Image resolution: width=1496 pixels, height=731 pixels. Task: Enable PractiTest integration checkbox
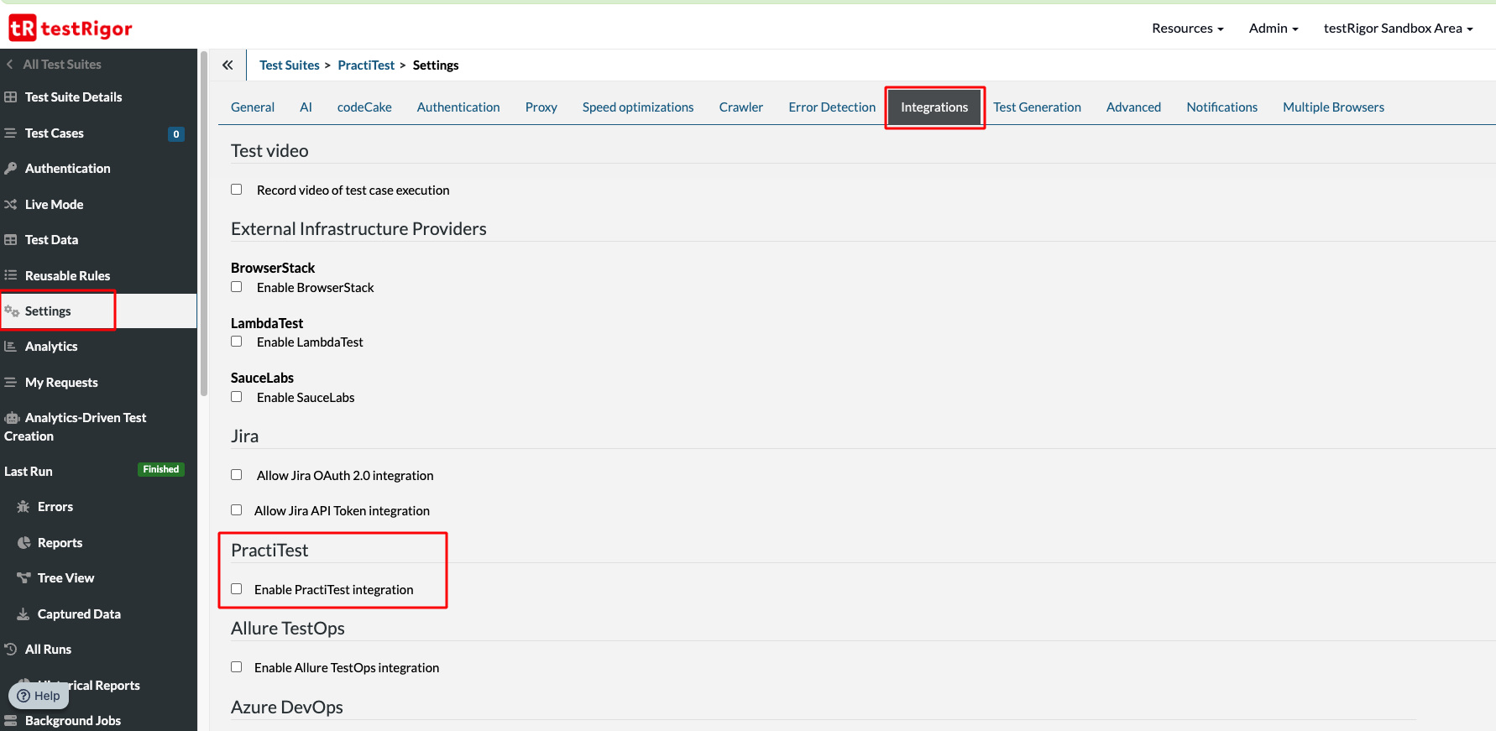click(237, 589)
